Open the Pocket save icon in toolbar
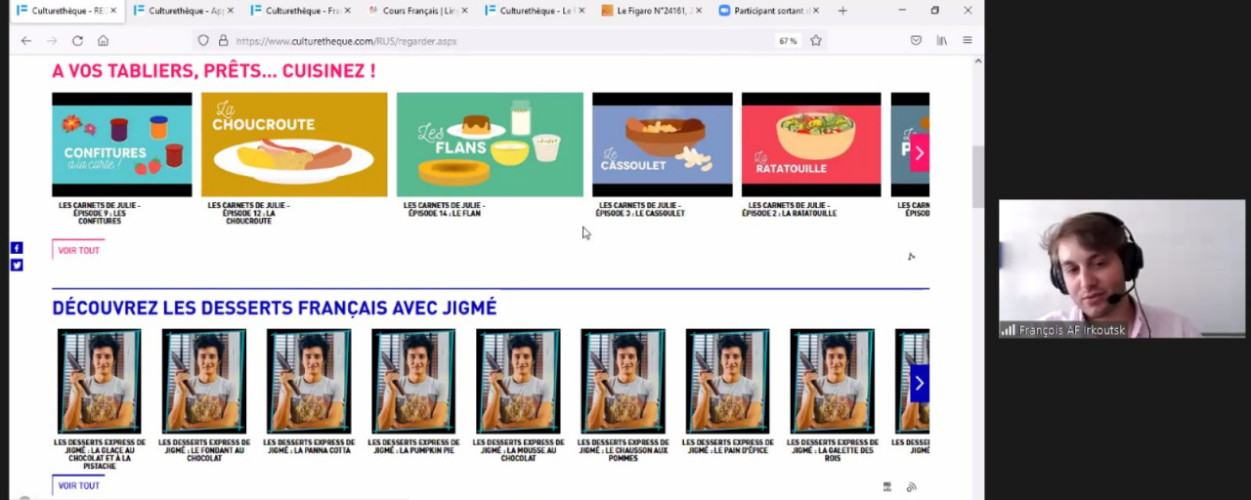Screen dimensions: 1251x500 tap(916, 41)
